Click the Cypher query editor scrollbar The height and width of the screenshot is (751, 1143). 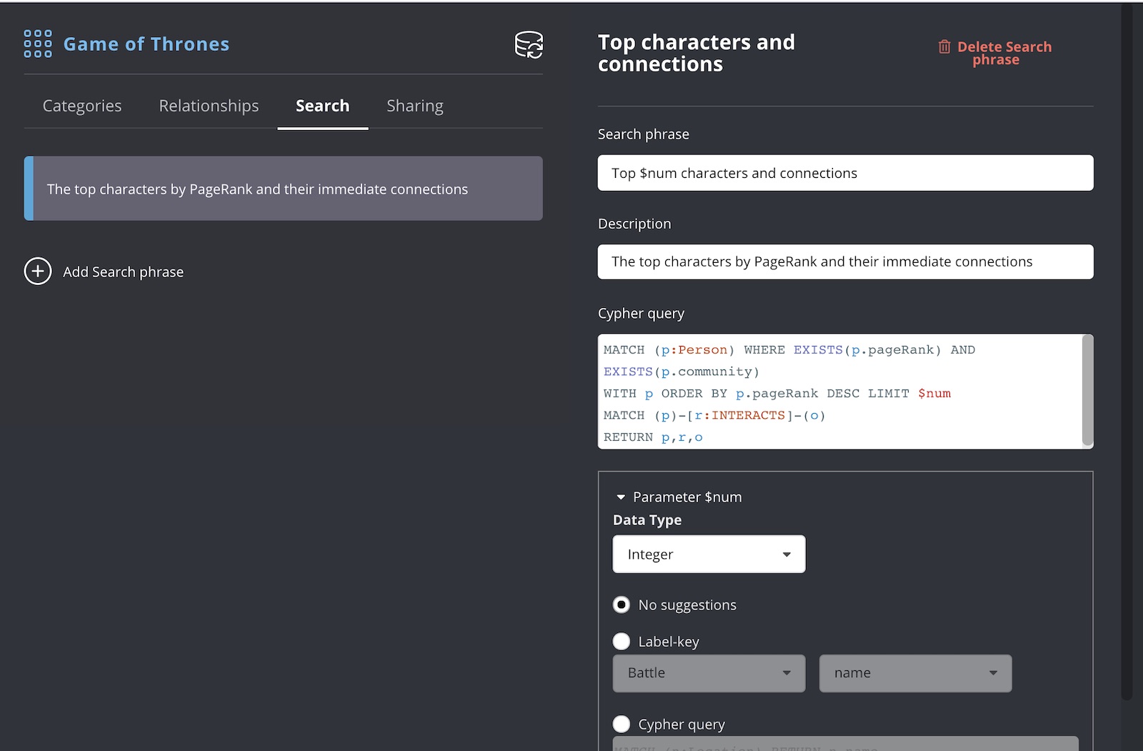pos(1087,390)
